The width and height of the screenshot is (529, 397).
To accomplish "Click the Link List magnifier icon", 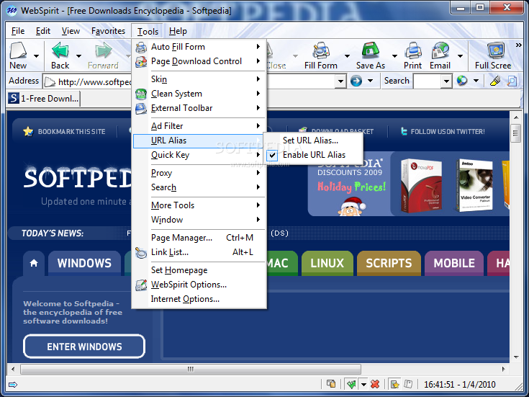I will click(x=141, y=252).
